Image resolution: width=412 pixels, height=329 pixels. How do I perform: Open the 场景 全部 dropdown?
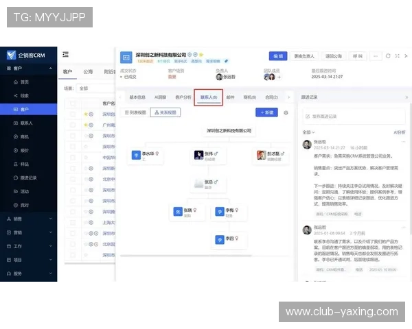[95, 88]
